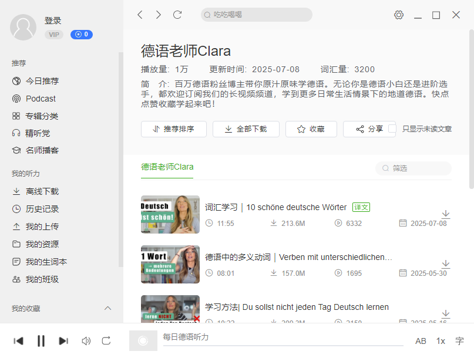
Task: Open 今日推荐 in sidebar
Action: point(36,81)
